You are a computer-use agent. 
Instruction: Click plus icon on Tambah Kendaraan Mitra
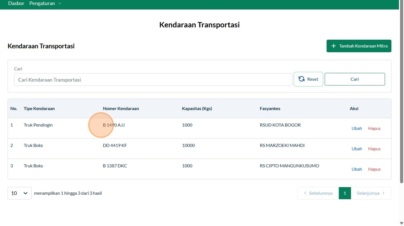tap(334, 46)
